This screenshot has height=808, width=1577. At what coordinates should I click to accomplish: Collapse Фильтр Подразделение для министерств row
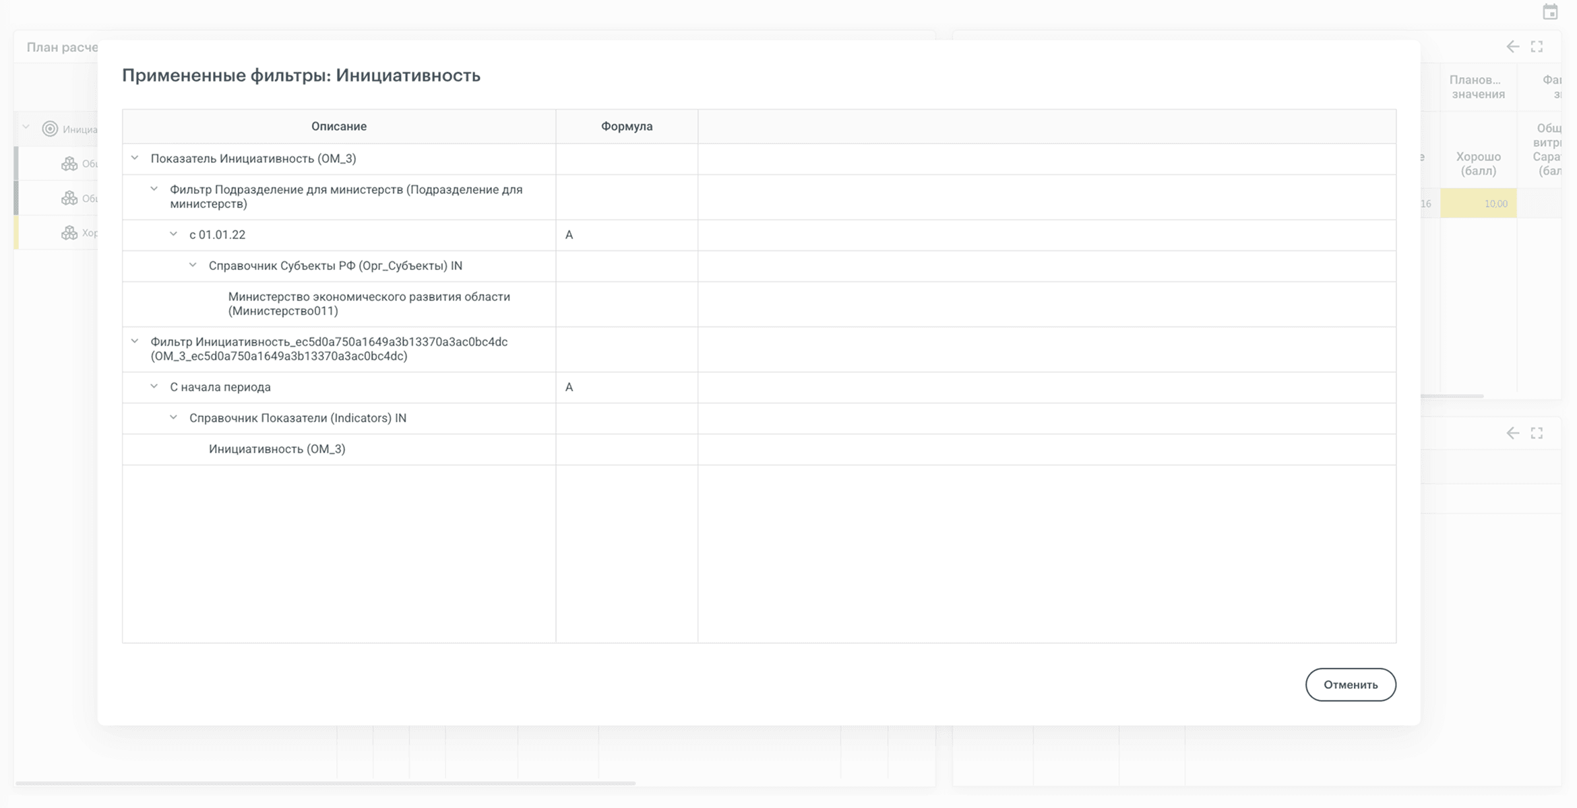pos(154,189)
